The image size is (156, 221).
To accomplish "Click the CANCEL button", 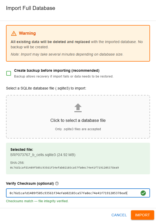I will (x=119, y=215).
